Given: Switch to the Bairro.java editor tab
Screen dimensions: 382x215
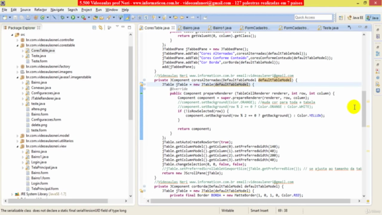Looking at the screenshot, I should (189, 28).
